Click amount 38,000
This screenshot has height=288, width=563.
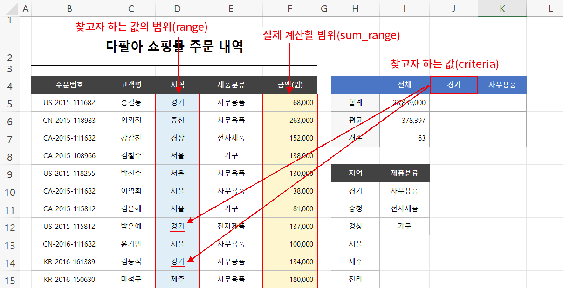tap(303, 191)
